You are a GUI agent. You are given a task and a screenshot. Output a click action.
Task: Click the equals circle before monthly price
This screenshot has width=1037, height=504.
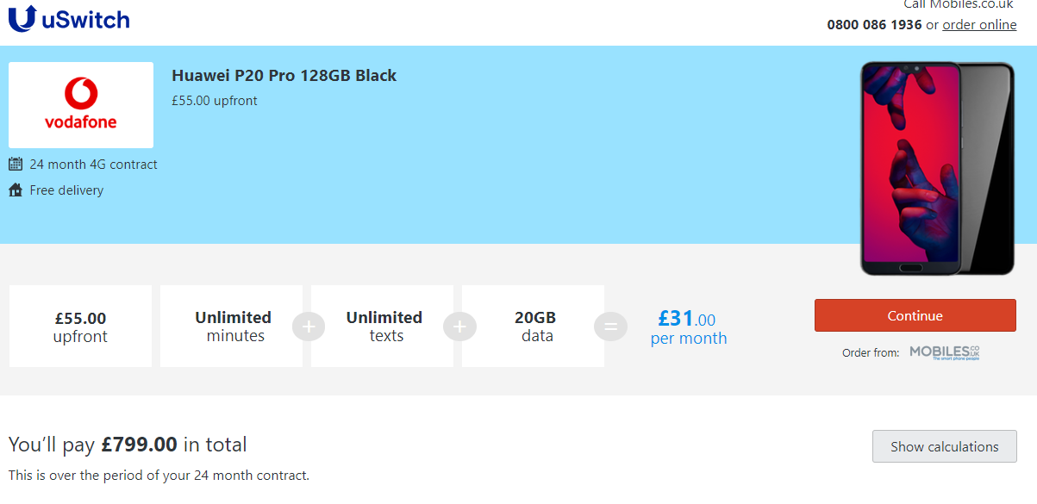(610, 327)
